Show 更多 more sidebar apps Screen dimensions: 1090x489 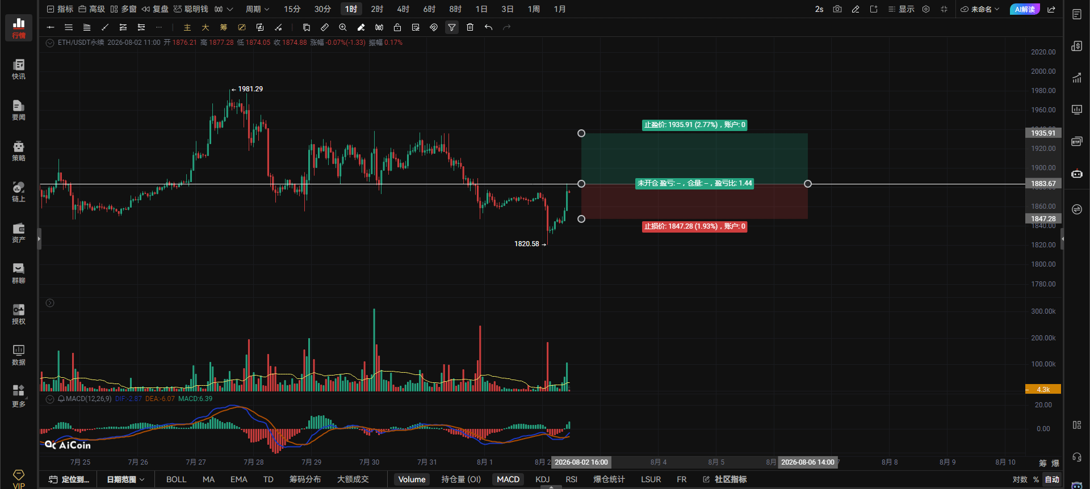coord(19,395)
